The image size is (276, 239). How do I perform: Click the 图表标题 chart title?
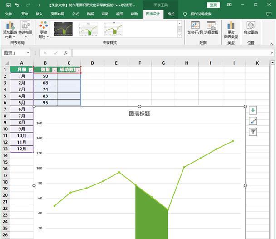(139, 114)
